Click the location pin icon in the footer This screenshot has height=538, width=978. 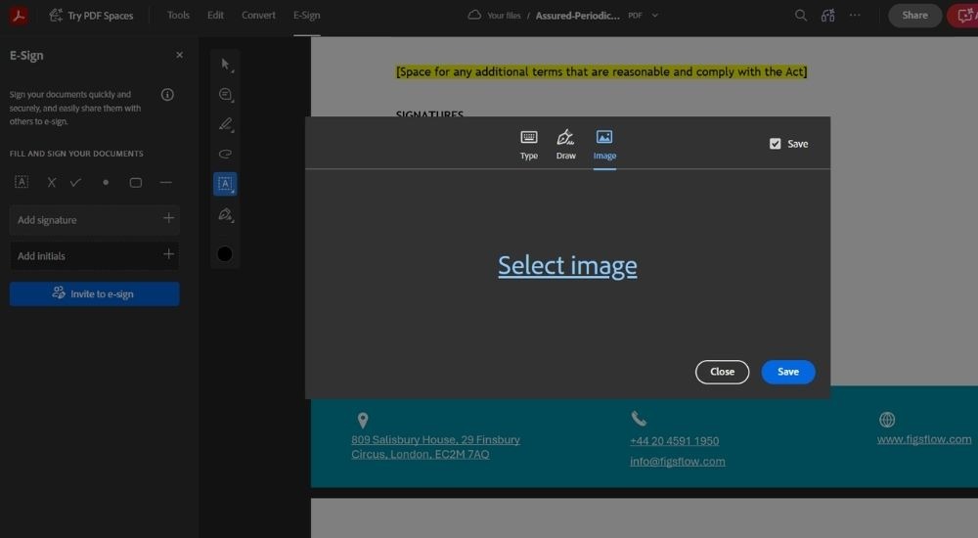click(363, 420)
